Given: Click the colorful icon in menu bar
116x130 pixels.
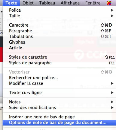Looking at the screenshot, I should (109, 3).
